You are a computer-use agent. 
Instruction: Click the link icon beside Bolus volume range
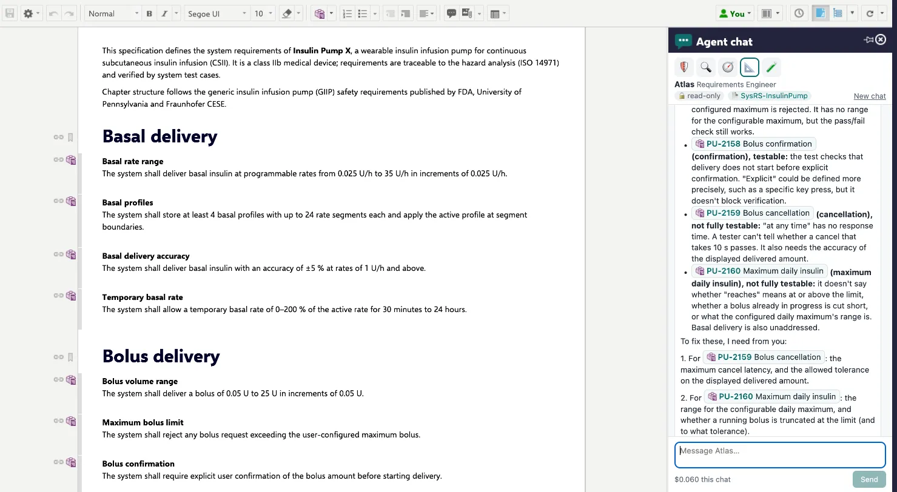pos(58,380)
